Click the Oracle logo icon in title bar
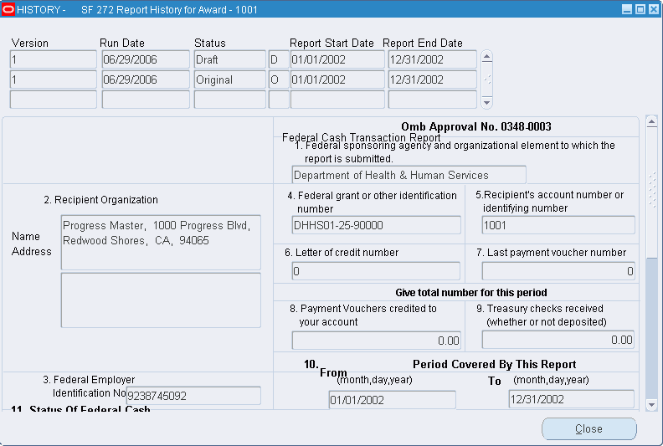 (x=8, y=9)
